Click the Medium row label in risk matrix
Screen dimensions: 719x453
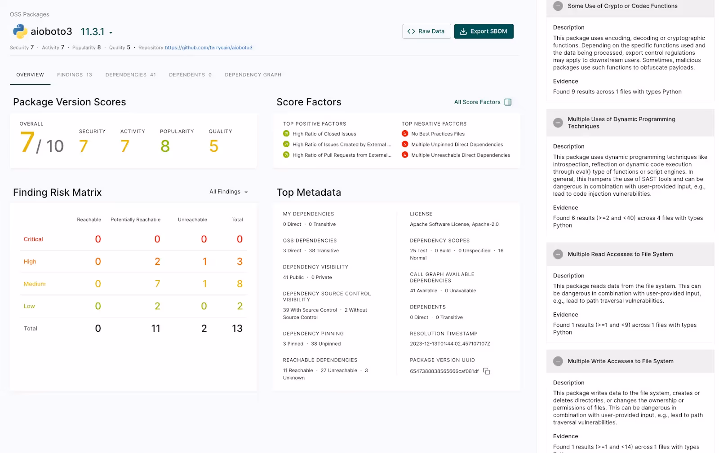point(35,284)
